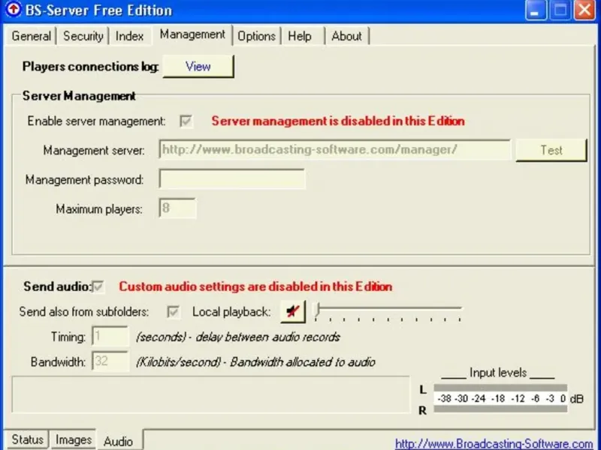Click the R input level meter
601x450 pixels.
(x=500, y=409)
